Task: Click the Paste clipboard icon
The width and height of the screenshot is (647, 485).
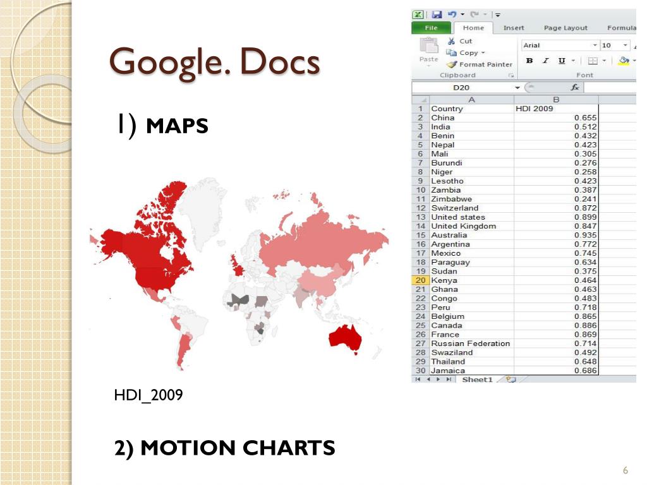Action: 429,46
